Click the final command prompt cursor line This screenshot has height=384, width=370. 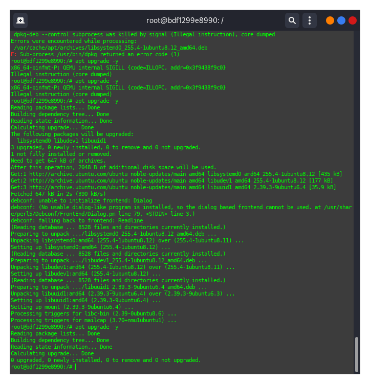pyautogui.click(x=43, y=367)
